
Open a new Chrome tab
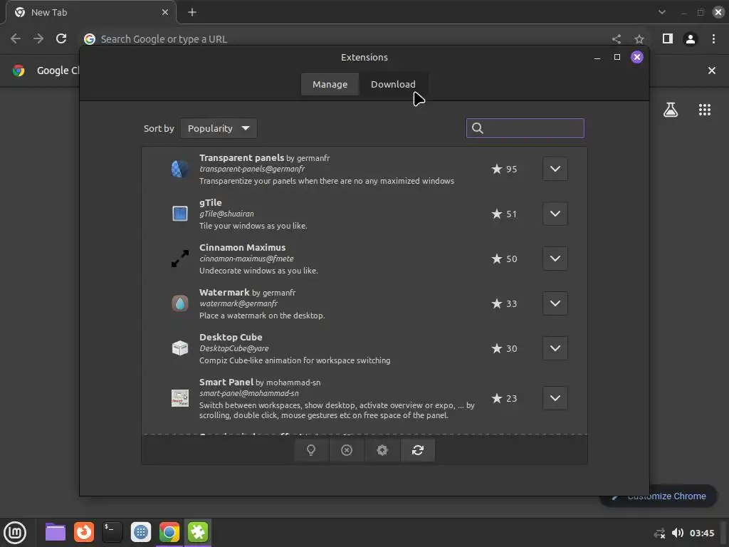(x=192, y=13)
